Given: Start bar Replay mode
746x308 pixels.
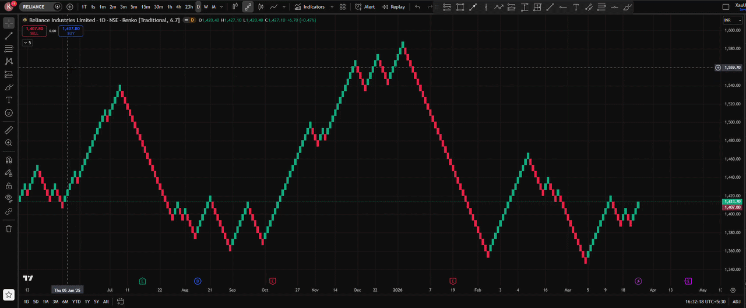Looking at the screenshot, I should 393,7.
